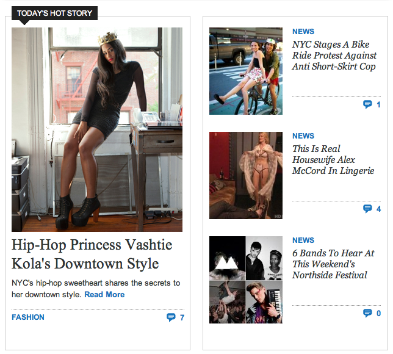Click comment count 7 on hot story
393x354 pixels.
(182, 317)
